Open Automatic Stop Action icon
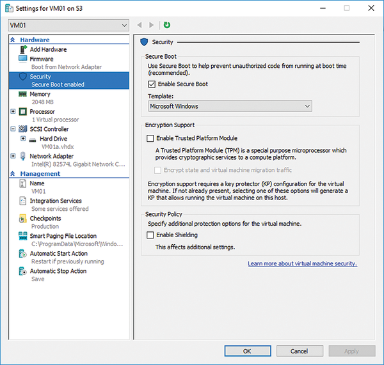The width and height of the screenshot is (384, 365). (23, 271)
